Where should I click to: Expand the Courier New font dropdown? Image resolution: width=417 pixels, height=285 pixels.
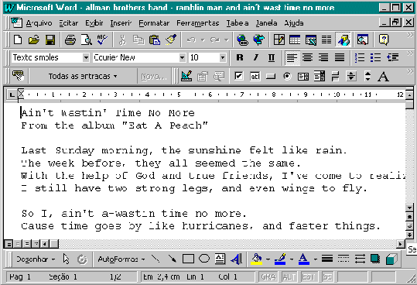pos(182,57)
